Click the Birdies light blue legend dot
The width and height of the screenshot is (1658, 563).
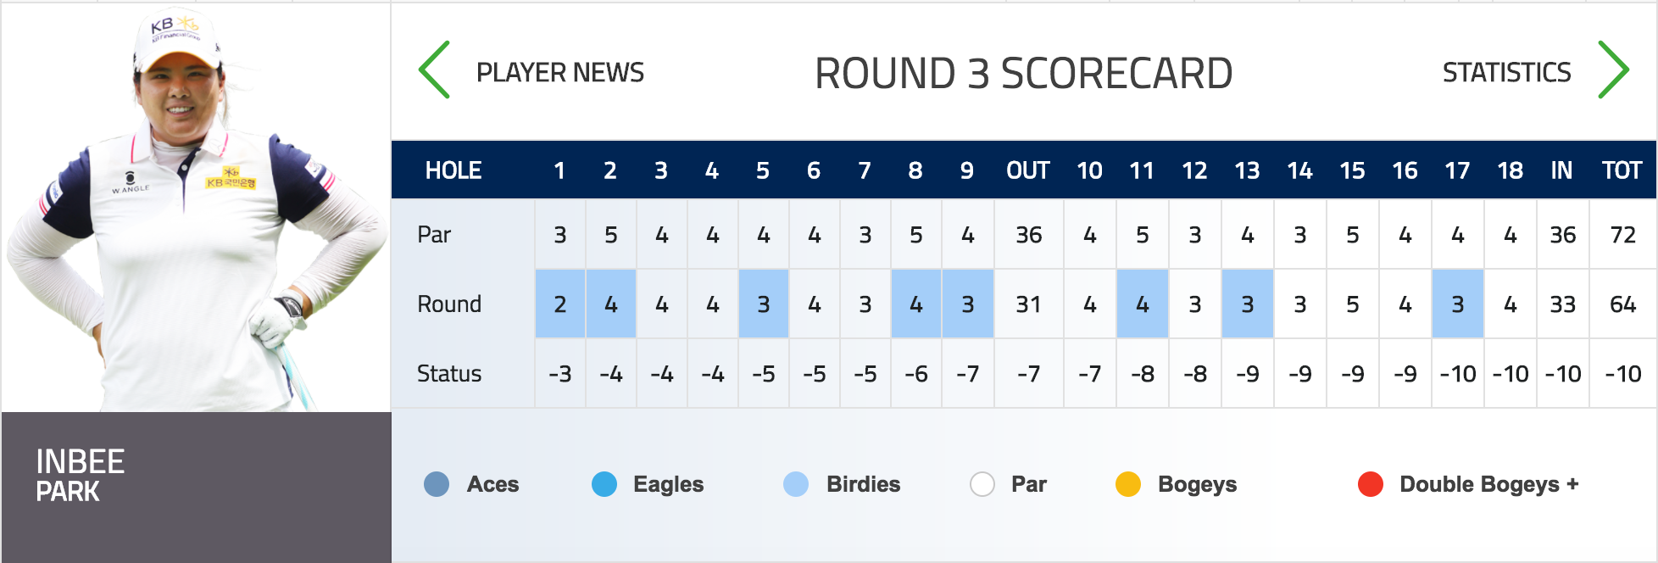(796, 484)
